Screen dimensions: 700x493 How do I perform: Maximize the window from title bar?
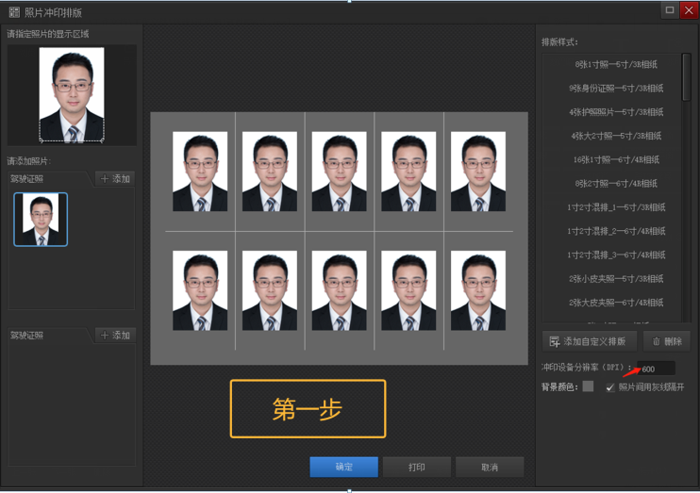[669, 10]
